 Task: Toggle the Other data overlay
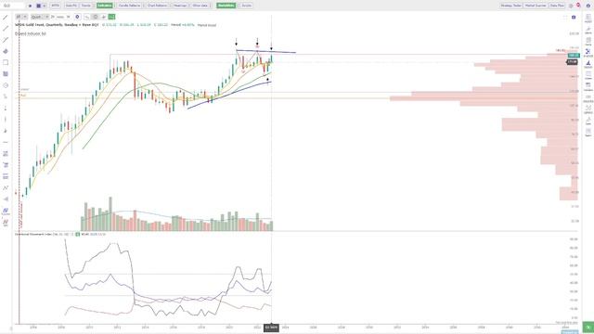tap(200, 6)
